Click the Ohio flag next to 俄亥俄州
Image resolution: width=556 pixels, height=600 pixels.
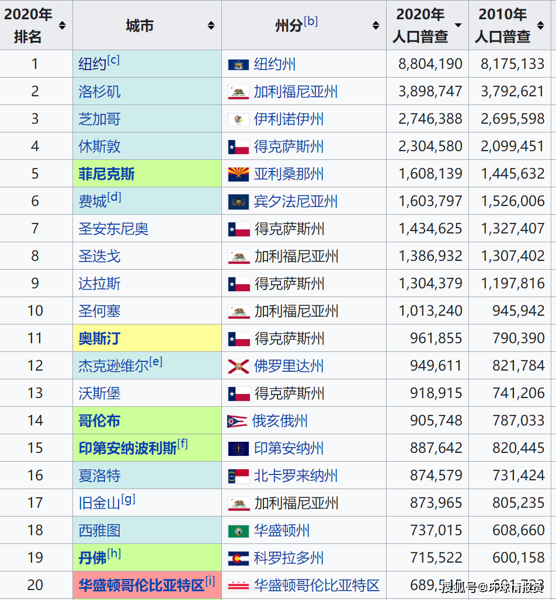click(238, 420)
